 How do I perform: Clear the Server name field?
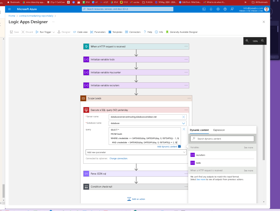coord(183,117)
